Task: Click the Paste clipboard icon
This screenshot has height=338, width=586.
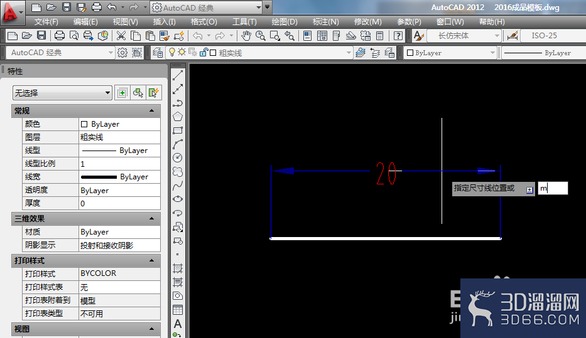Action: tap(150, 36)
